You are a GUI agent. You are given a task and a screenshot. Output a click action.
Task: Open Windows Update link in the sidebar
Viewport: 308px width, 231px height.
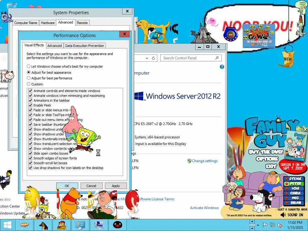tap(13, 213)
